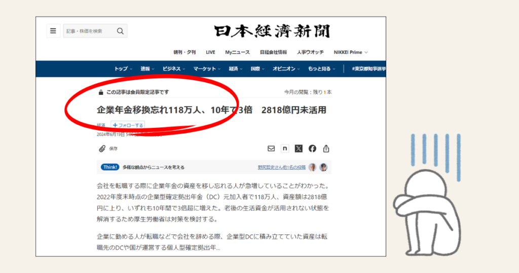Share the article on X

coord(299,149)
